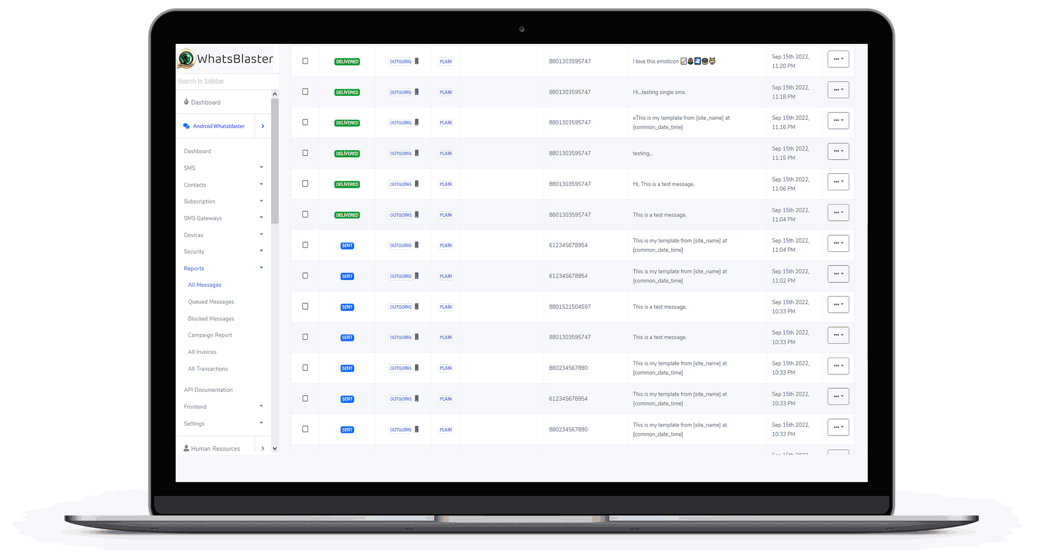
Task: Click the PLAIN tag in 'Hi...testing single sms' row
Action: 445,93
